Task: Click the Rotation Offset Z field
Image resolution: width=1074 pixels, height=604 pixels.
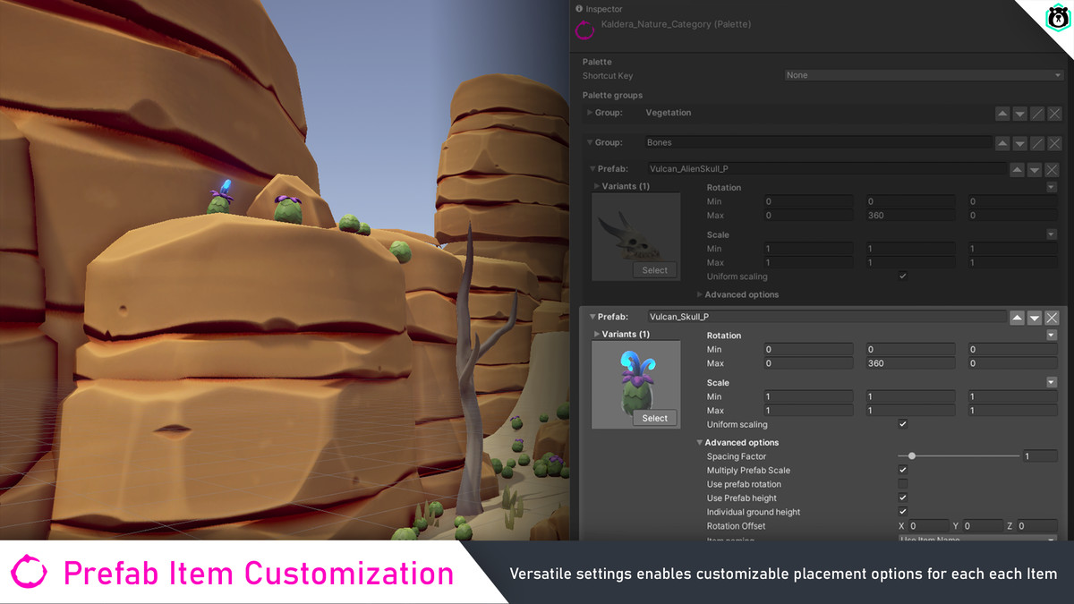Action: click(x=1037, y=526)
